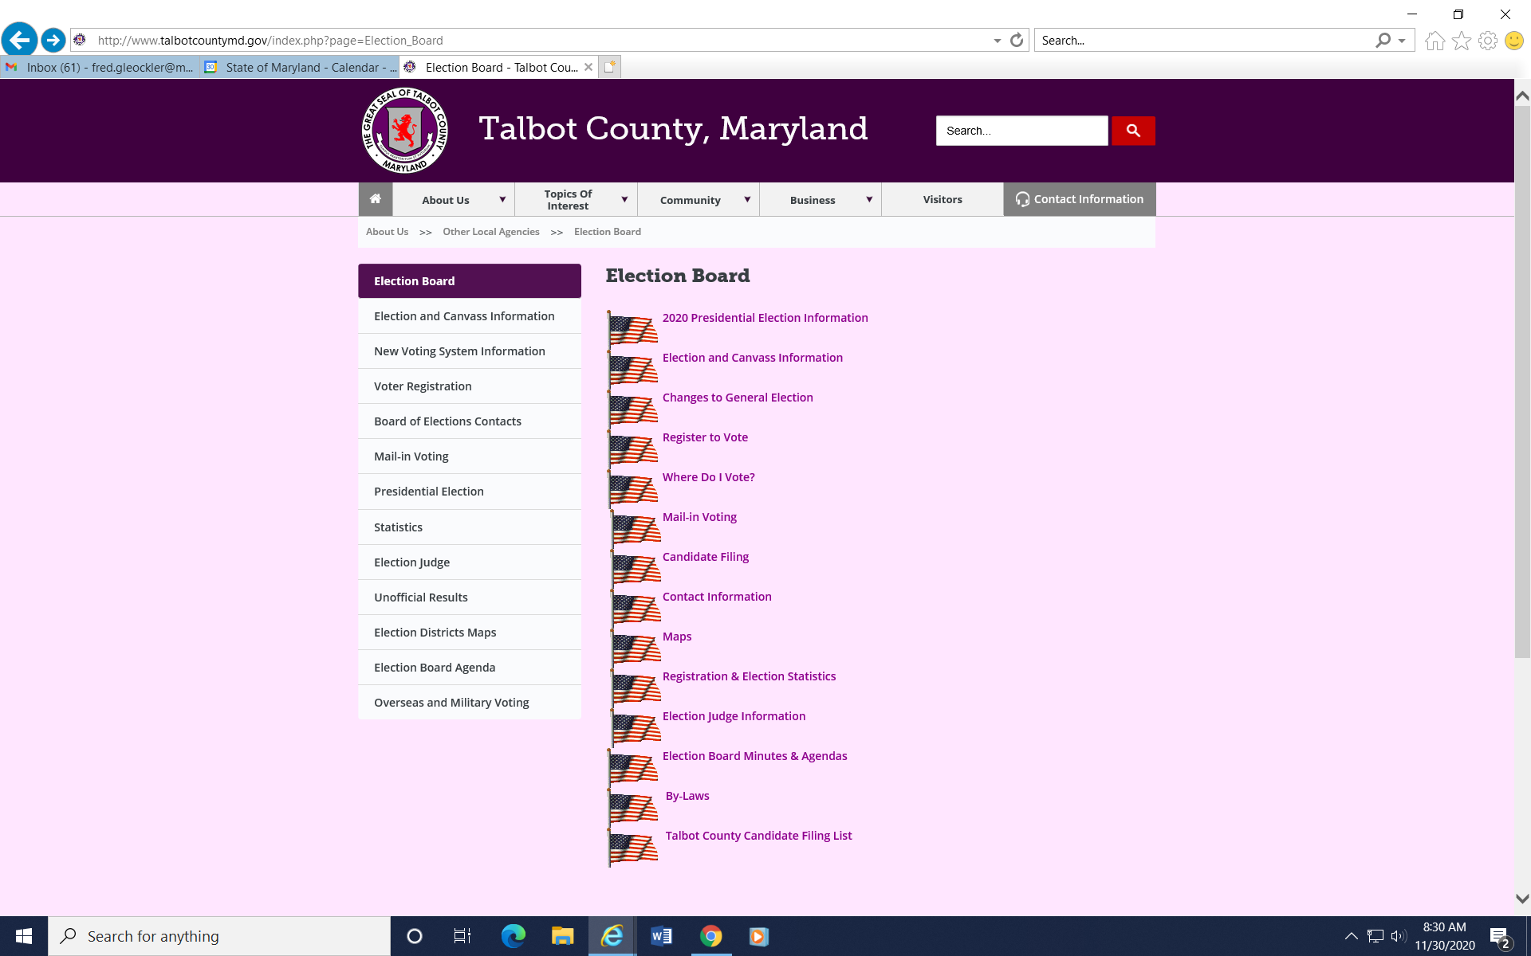Open the Community dropdown arrow

click(x=747, y=200)
